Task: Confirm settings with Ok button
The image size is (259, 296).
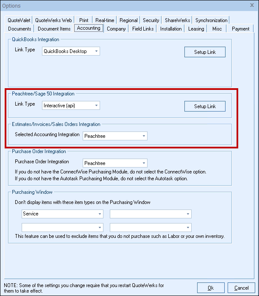Action: point(211,288)
